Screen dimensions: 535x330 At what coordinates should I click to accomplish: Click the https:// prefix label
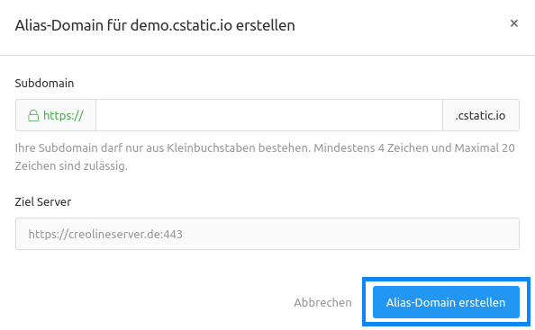(x=63, y=115)
